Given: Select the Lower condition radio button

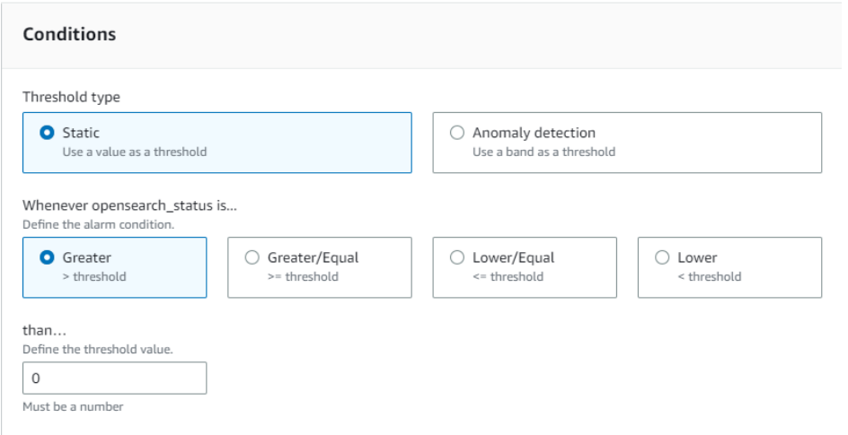Looking at the screenshot, I should pyautogui.click(x=662, y=257).
